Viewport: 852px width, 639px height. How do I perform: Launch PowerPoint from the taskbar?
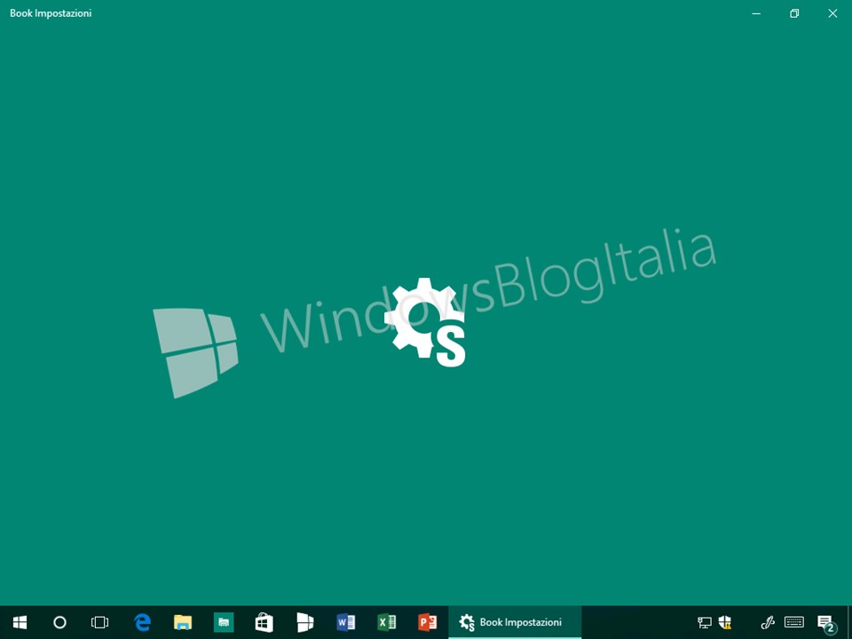point(428,622)
